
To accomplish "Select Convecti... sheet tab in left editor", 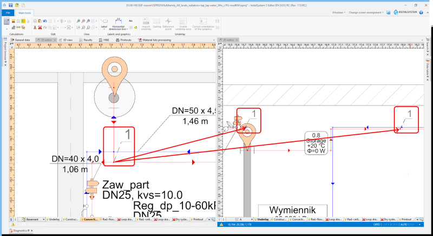I will 89,219.
